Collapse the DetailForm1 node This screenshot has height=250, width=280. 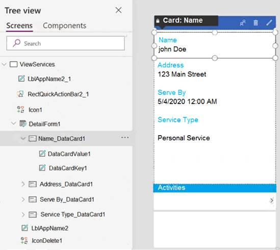click(x=14, y=123)
